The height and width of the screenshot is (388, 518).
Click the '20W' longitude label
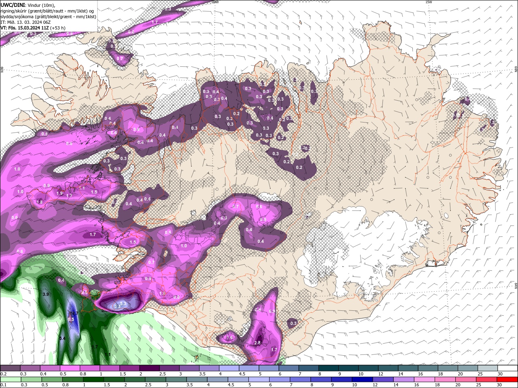[x=215, y=2]
